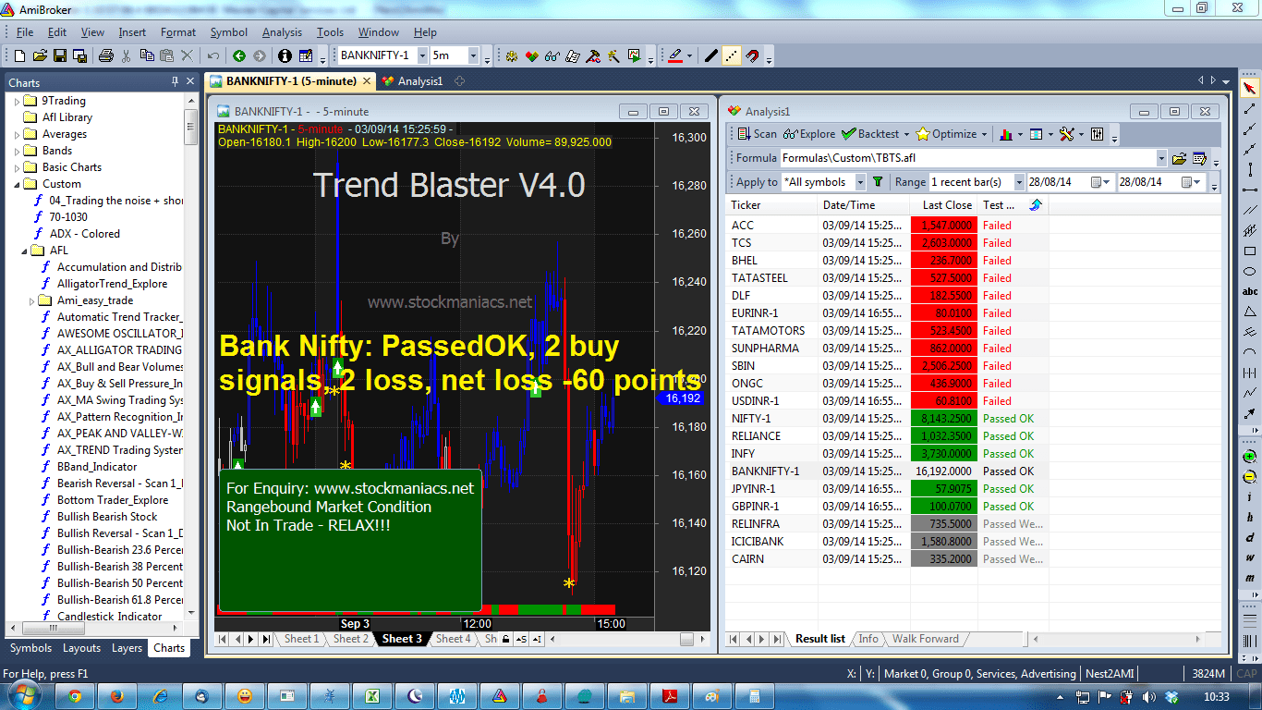Click the green filter funnel icon
This screenshot has height=710, width=1262.
click(x=878, y=182)
